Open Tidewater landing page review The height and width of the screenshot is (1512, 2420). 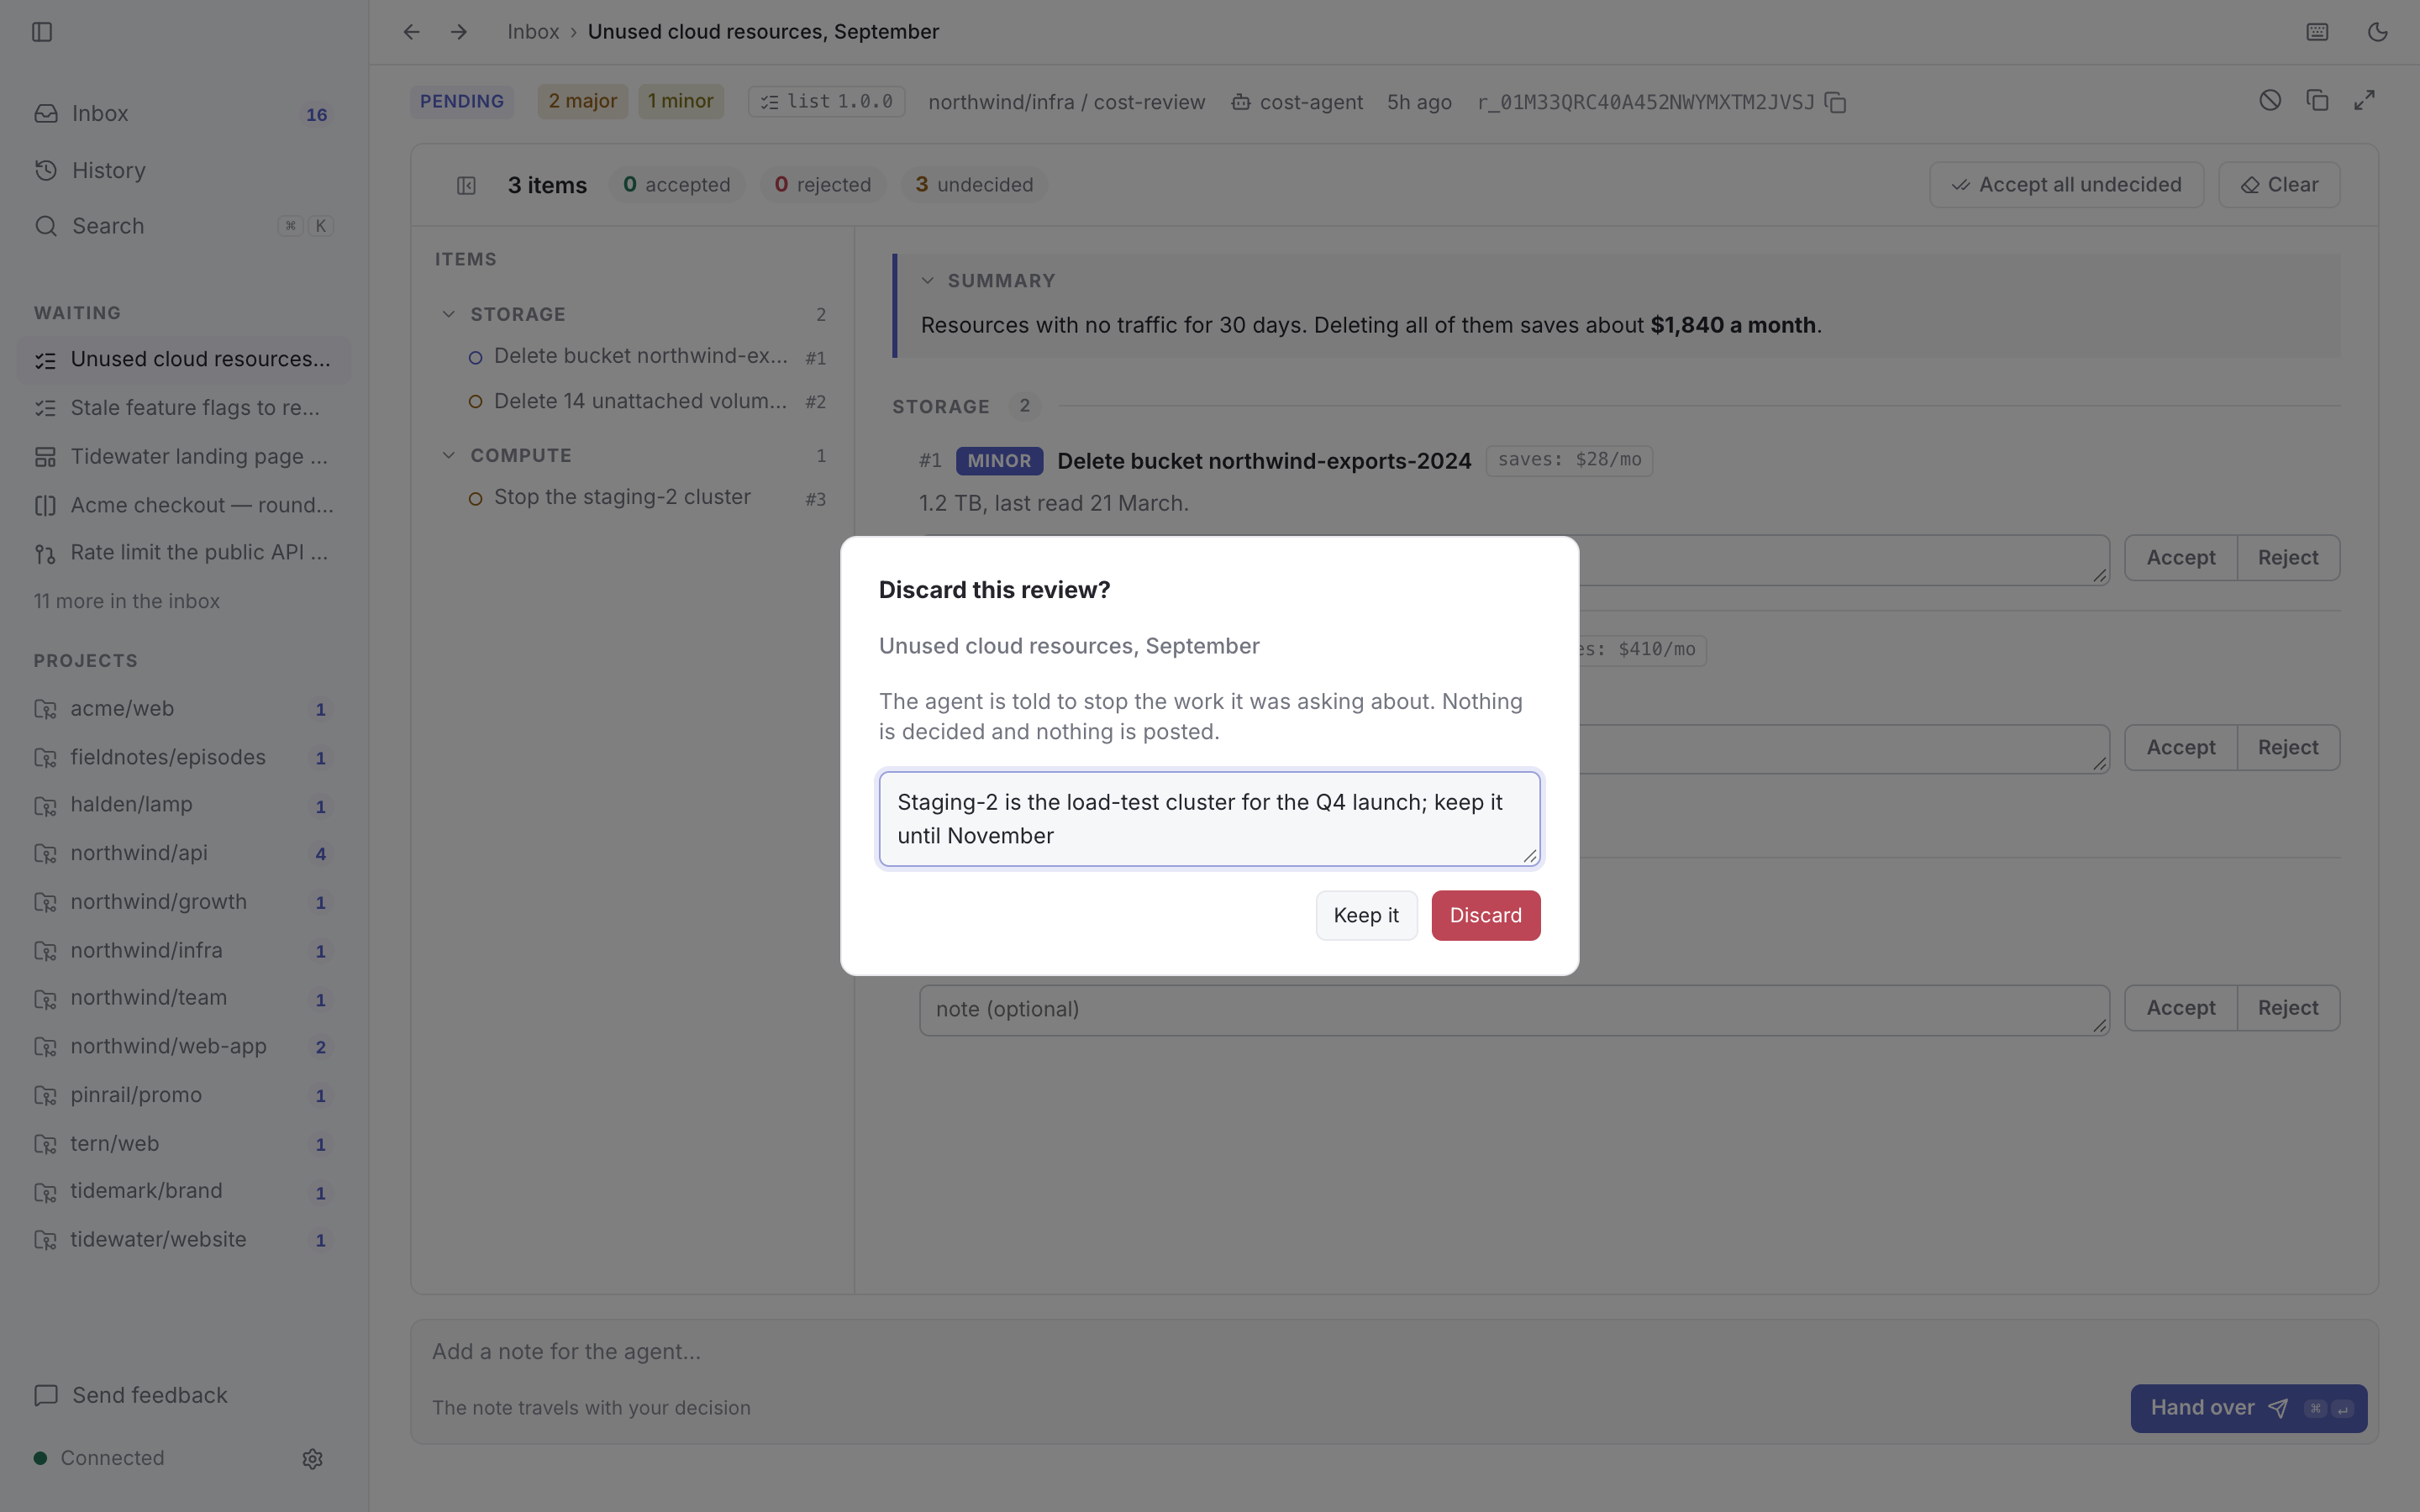point(184,456)
